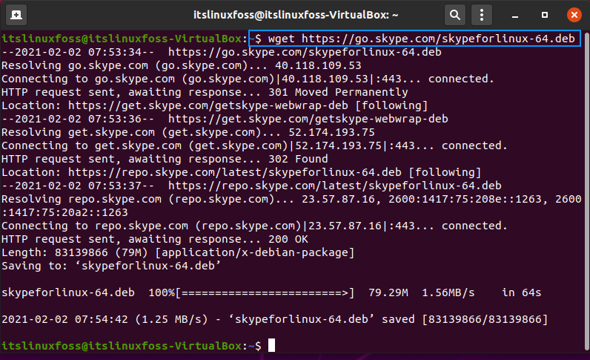Screen dimensions: 590x360
Task: Click the '79.29M' downloaded size value
Action: click(388, 292)
